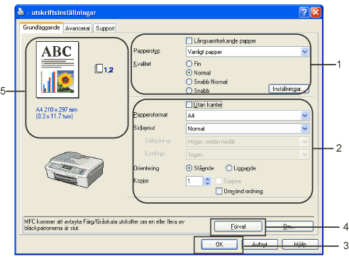Increase copies with the up spinner arrow
The image size is (349, 259).
tap(207, 179)
